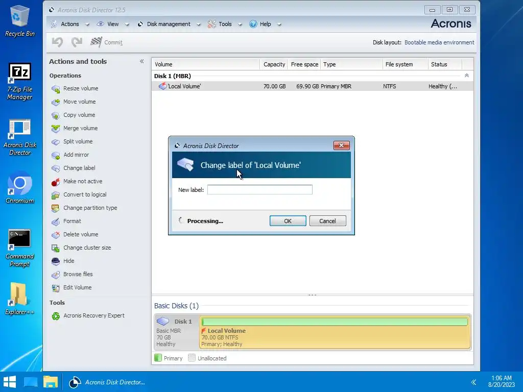Open Command Prompt desktop shortcut
This screenshot has height=392, width=523.
[x=20, y=249]
